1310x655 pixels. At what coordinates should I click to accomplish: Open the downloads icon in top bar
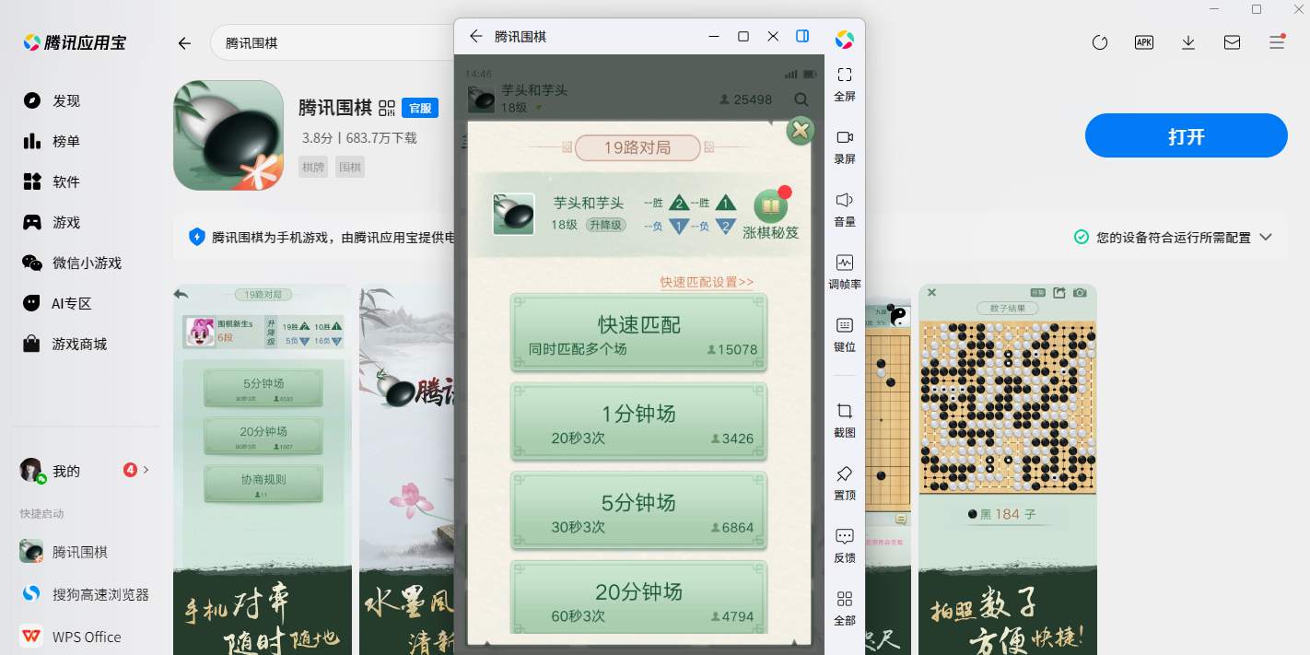(1188, 42)
